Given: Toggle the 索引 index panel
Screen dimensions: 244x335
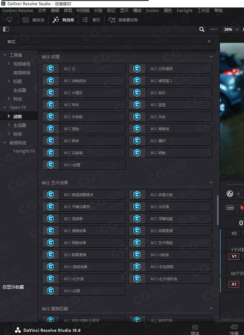Looking at the screenshot, I should pyautogui.click(x=91, y=20).
